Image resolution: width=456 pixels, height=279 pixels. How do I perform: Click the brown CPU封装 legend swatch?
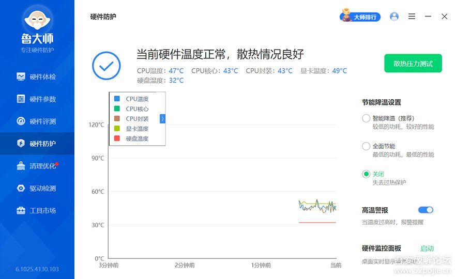tap(117, 118)
